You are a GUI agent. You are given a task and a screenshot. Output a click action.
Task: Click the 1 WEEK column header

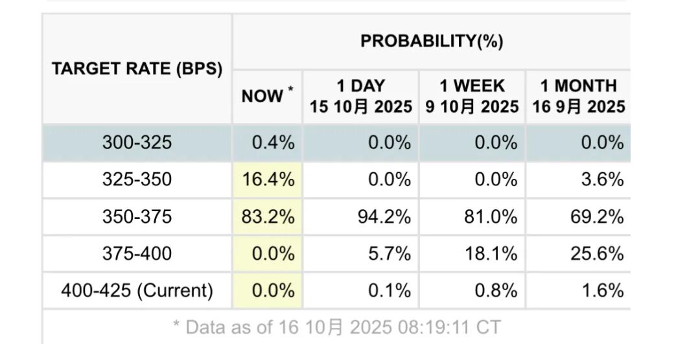pyautogui.click(x=472, y=96)
